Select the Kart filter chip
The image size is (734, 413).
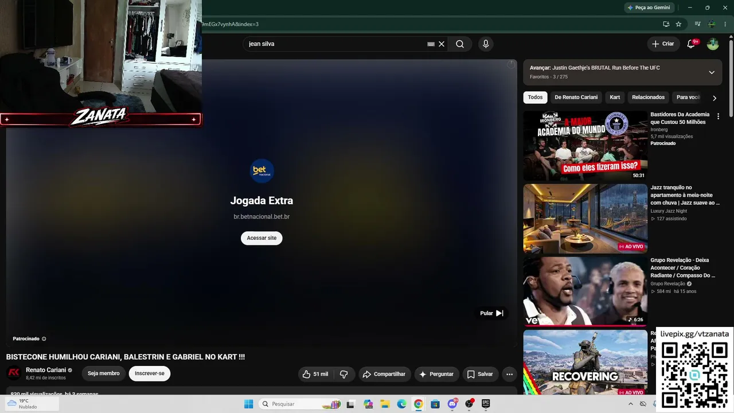pos(615,98)
